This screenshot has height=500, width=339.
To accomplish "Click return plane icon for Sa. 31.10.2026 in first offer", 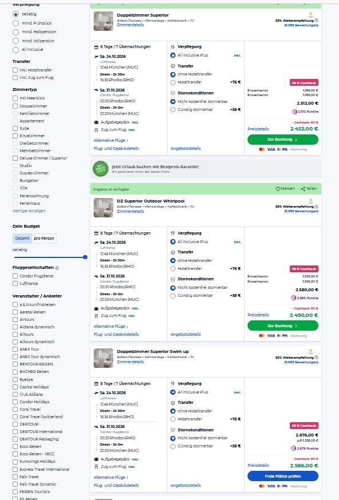I will [x=96, y=90].
